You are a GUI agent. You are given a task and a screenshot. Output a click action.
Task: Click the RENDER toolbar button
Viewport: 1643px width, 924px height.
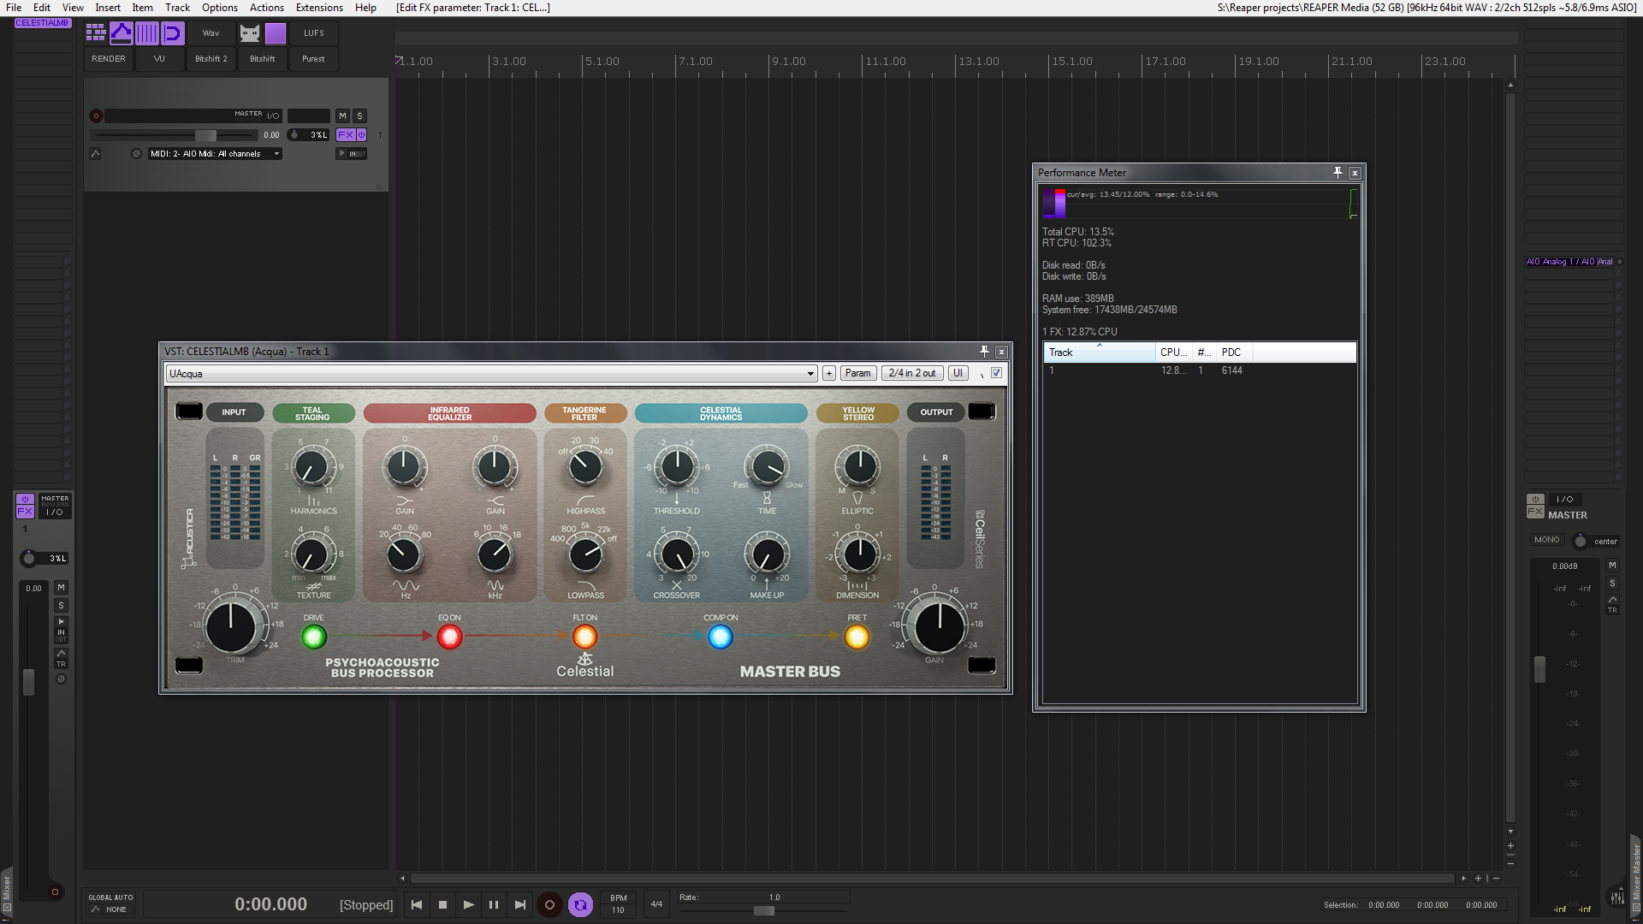tap(109, 59)
